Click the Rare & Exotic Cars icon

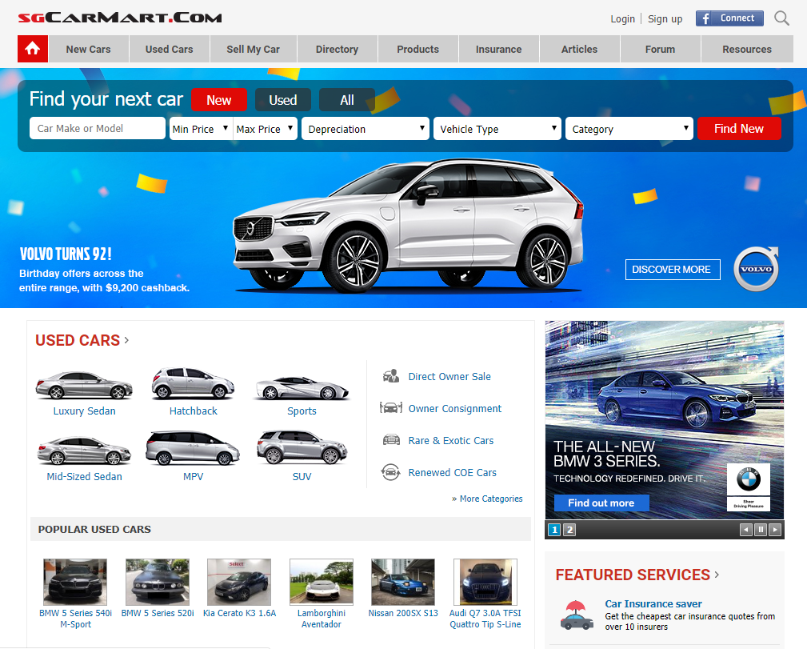coord(391,440)
